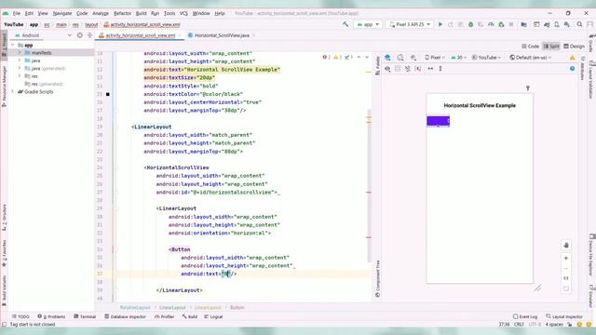Switch to Design view mode
596x335 pixels.
click(x=574, y=47)
